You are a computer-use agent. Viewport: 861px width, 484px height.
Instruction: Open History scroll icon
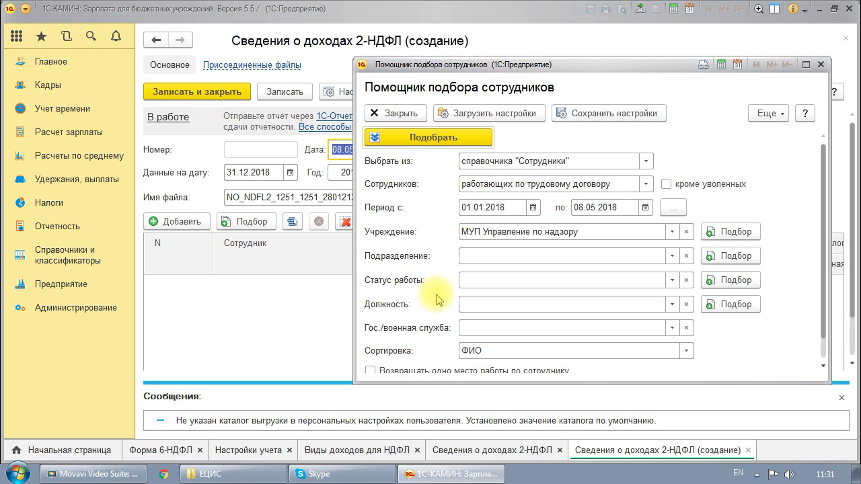tap(66, 36)
